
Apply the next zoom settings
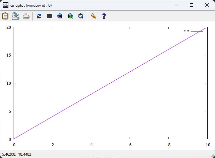point(70,16)
